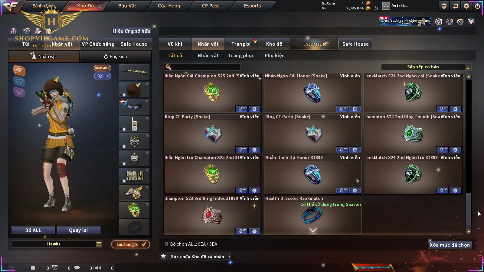Click the power exit icon
The image size is (484, 272).
[478, 6]
